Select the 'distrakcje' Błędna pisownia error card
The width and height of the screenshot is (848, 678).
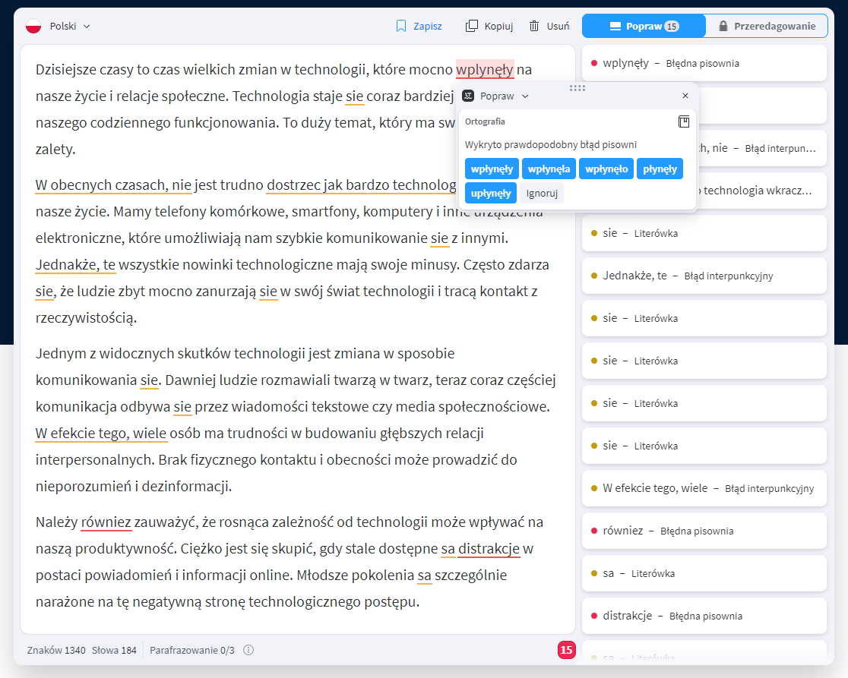click(x=704, y=615)
